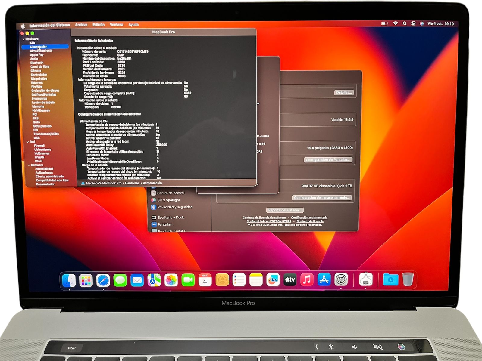This screenshot has height=361, width=482.
Task: Click the Detalles... button
Action: (x=344, y=93)
